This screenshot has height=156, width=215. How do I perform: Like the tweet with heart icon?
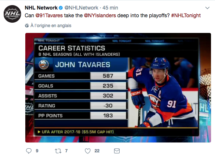click(x=88, y=151)
